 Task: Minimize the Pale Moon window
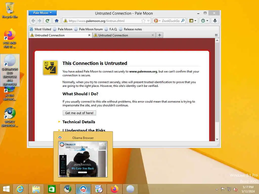pyautogui.click(x=198, y=13)
